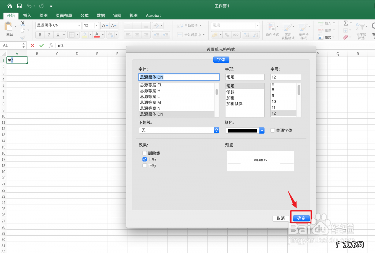This screenshot has width=375, height=253.
Task: Check the 下标 (subscript) checkbox
Action: tap(144, 165)
